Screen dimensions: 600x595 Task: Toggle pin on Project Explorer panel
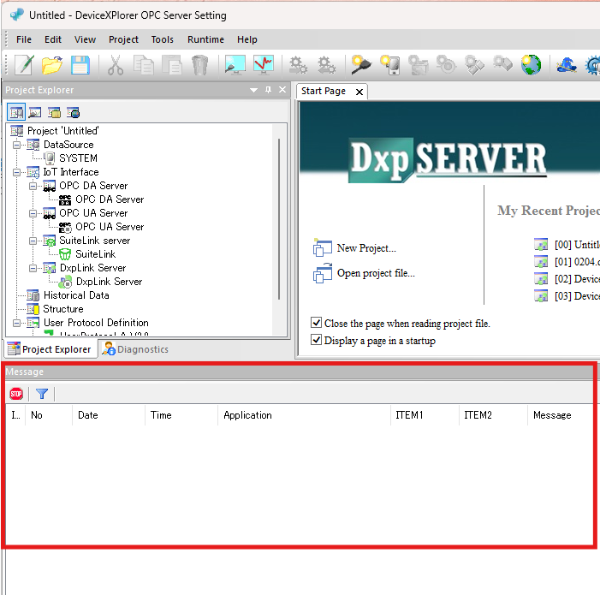point(268,90)
